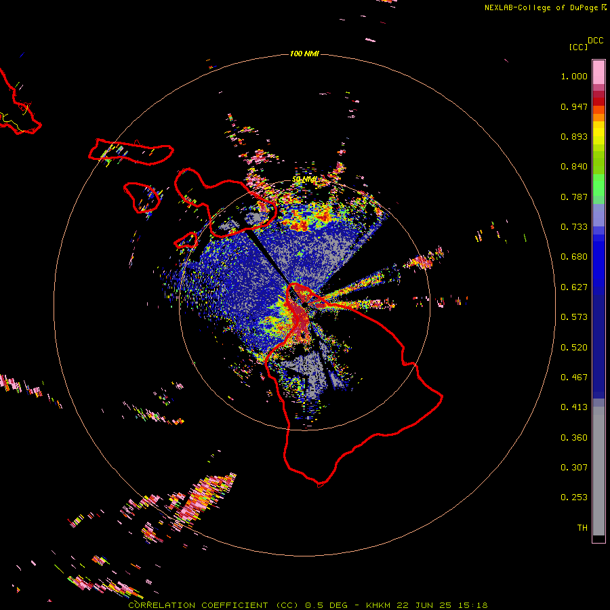
Task: Click the [CC] label above color bar
Action: (579, 47)
